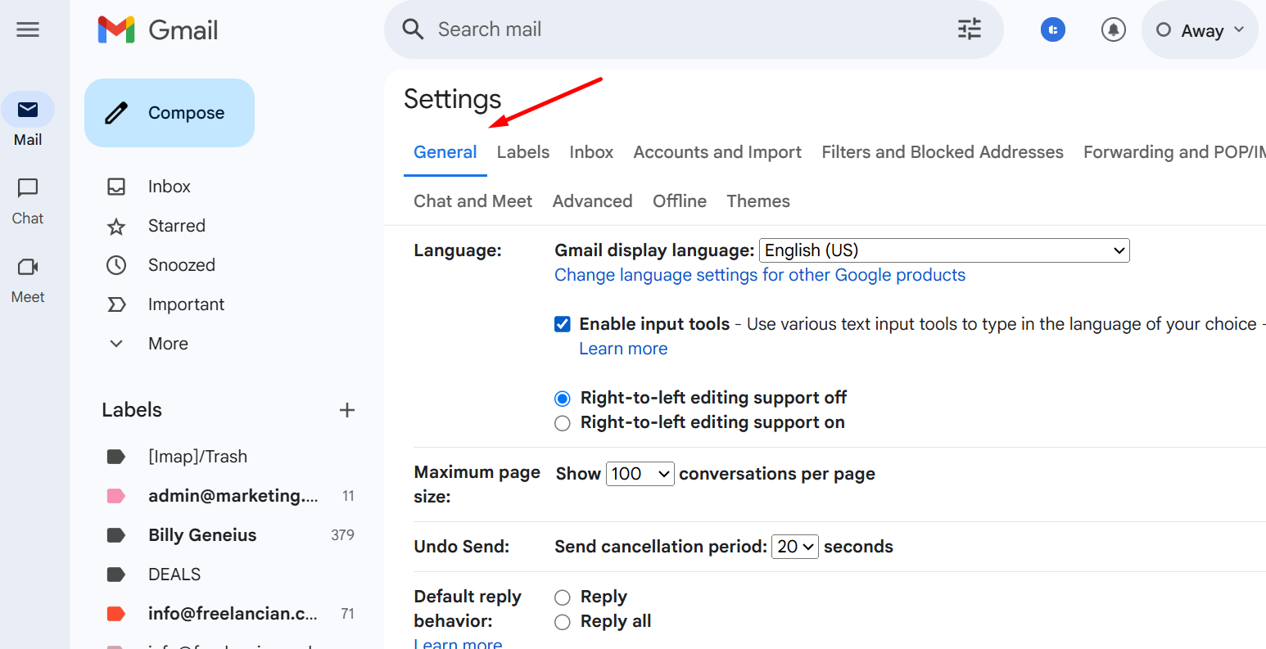Change the Send cancellation period dropdown

pos(794,547)
